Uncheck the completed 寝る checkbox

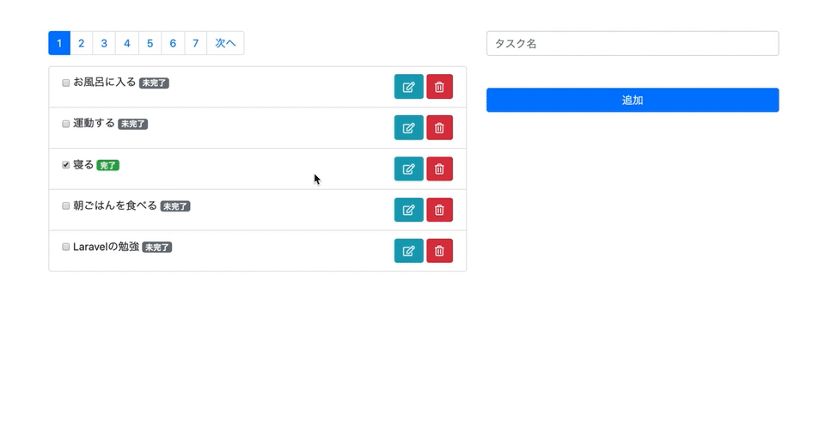66,165
